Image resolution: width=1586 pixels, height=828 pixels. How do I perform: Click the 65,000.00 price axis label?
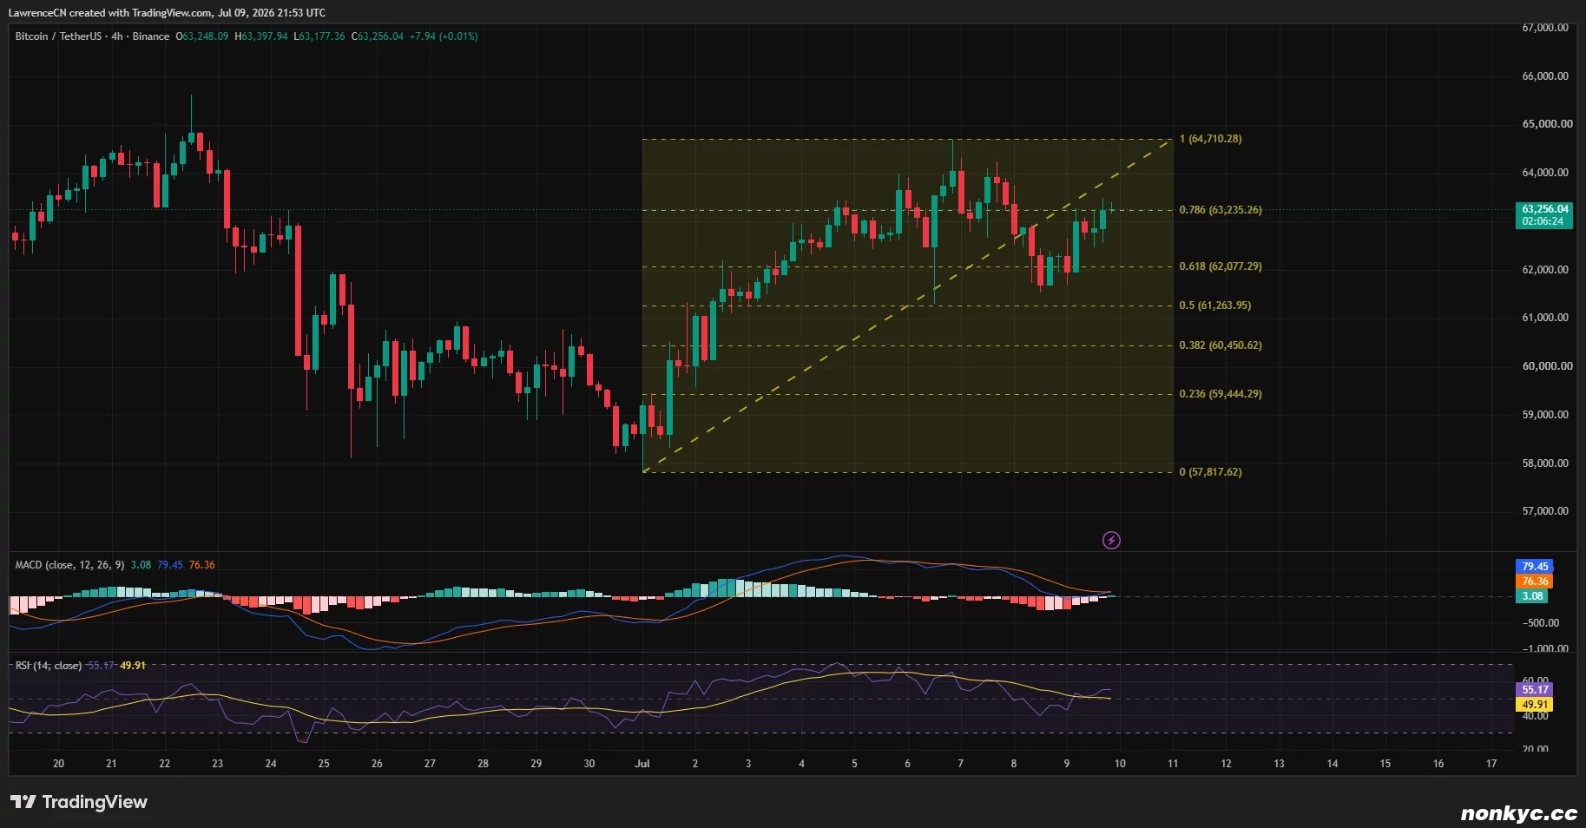1547,124
